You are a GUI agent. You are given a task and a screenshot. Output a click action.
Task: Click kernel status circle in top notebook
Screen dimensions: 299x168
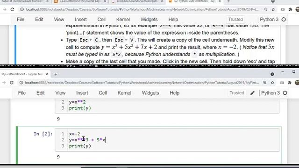[284, 20]
